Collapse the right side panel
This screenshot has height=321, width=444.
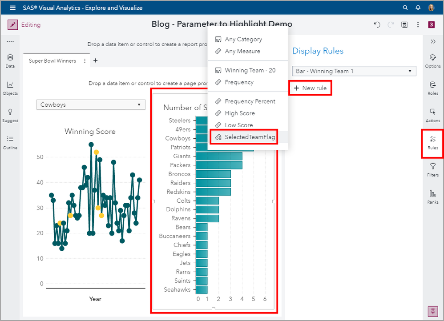[432, 41]
